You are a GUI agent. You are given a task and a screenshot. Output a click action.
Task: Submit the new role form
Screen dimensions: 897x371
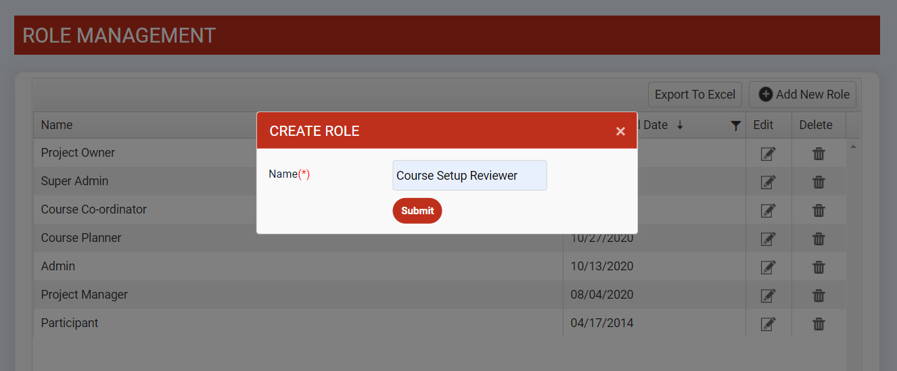click(x=417, y=211)
